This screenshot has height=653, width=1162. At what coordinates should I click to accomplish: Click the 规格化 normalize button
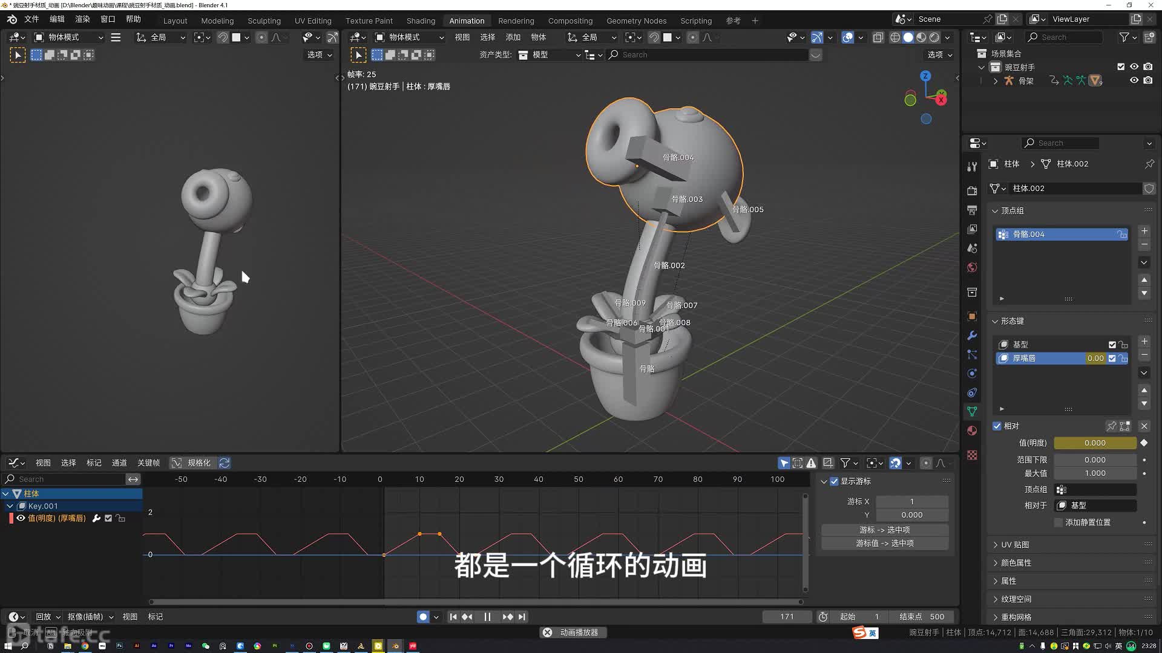[x=192, y=463]
